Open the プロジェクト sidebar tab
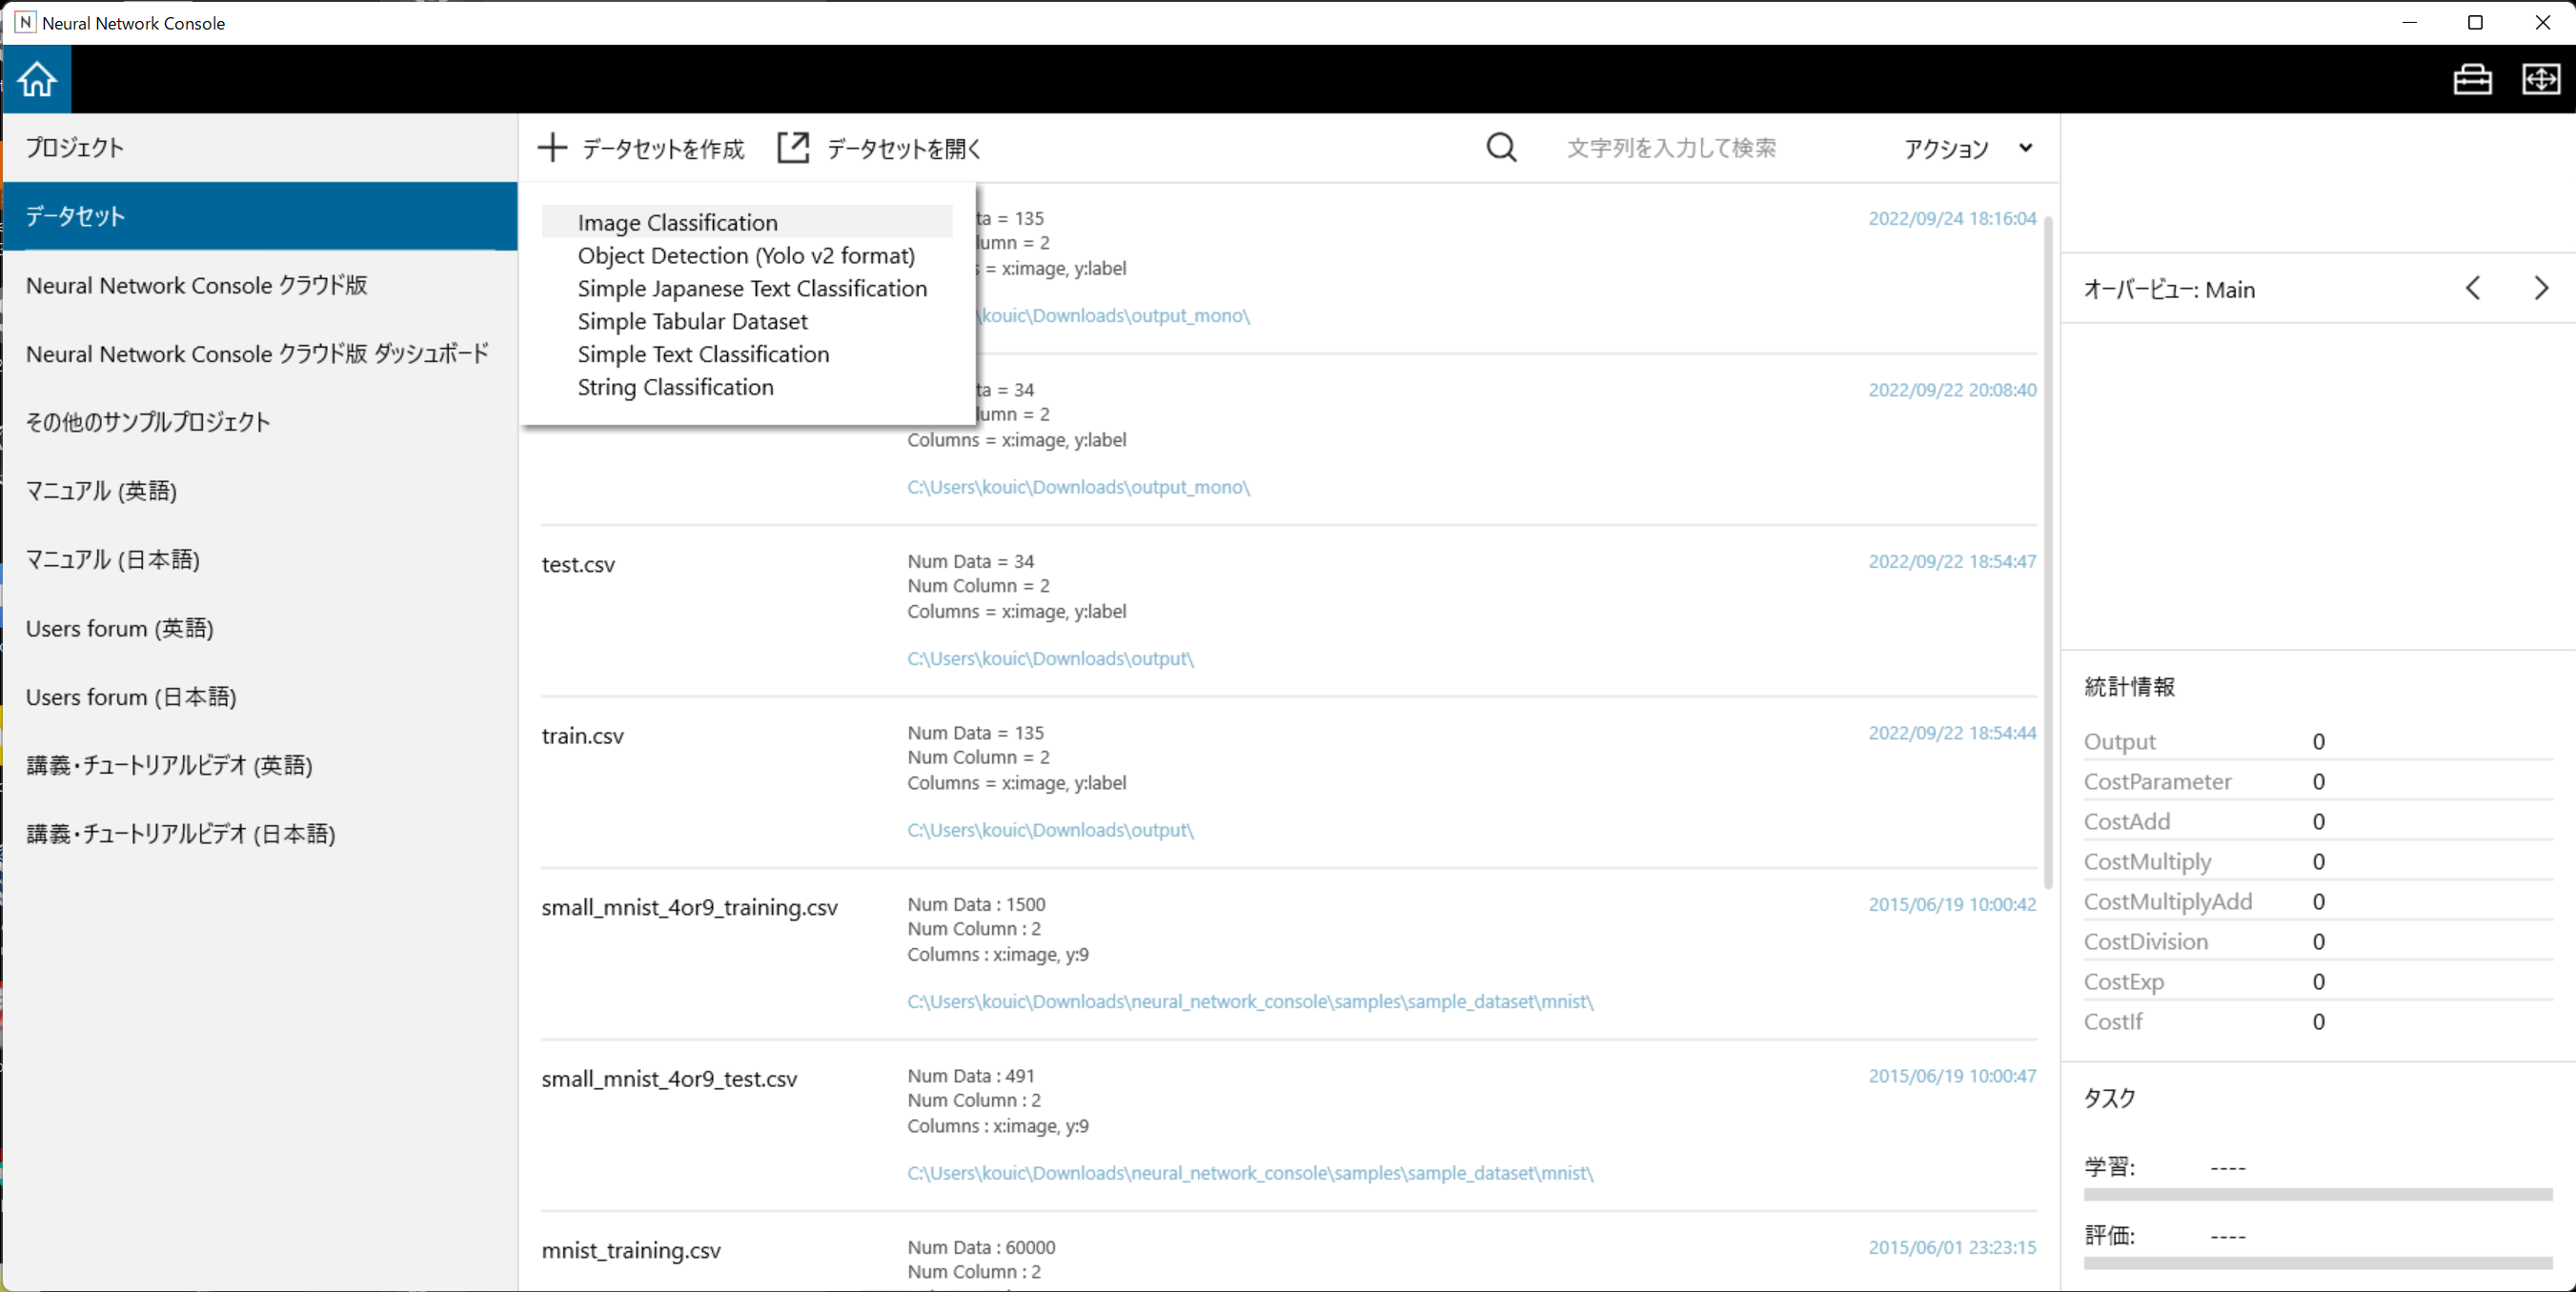2576x1292 pixels. point(75,148)
